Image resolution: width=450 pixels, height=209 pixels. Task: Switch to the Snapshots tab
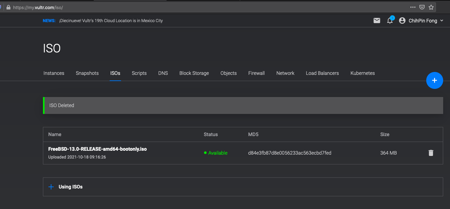click(87, 73)
